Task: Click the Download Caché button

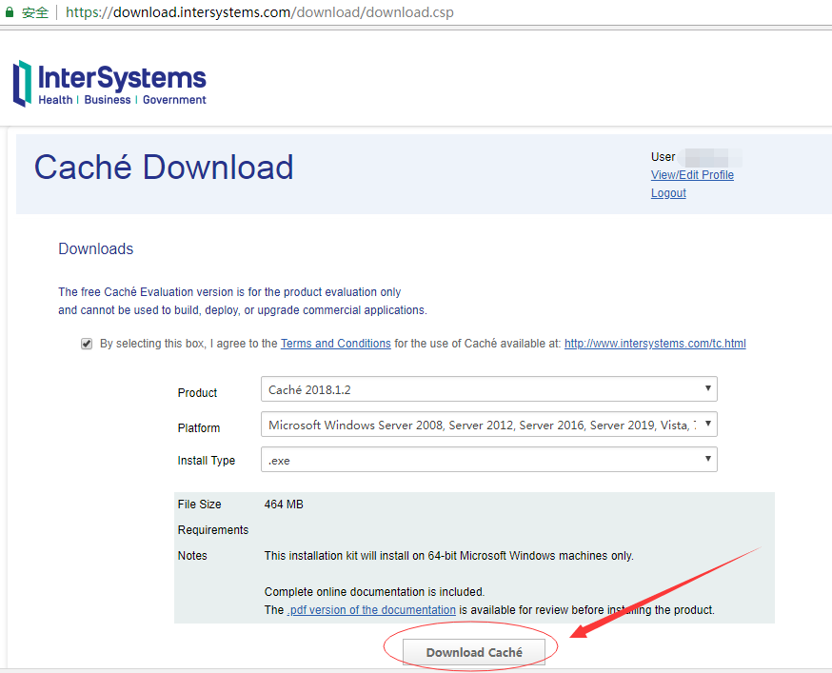Action: pos(474,652)
